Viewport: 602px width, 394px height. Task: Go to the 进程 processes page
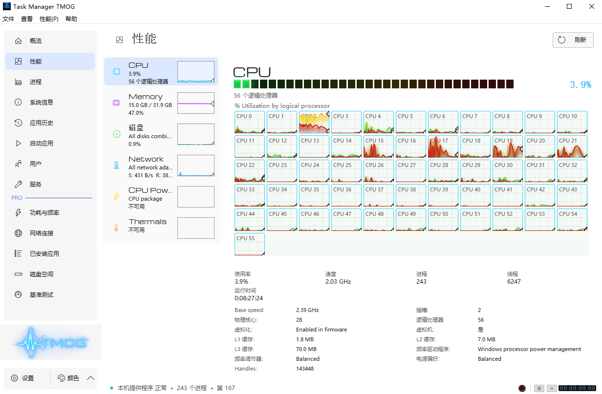[50, 82]
